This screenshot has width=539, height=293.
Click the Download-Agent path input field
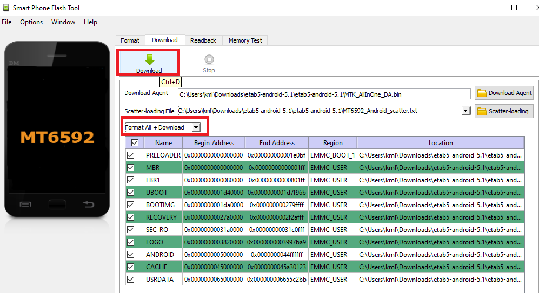pos(324,94)
